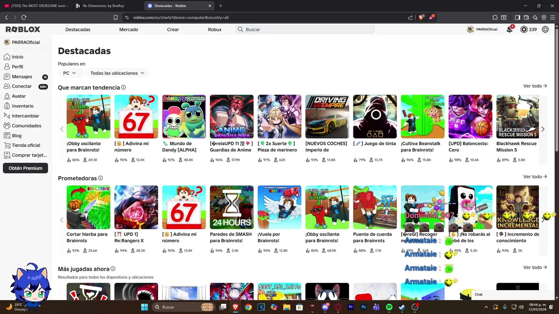The height and width of the screenshot is (314, 559).
Task: Open the browser hamburger menu
Action: click(x=552, y=17)
